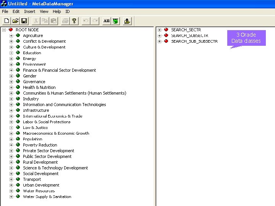
Task: Expand the Health & Nutrition node
Action: coord(11,87)
